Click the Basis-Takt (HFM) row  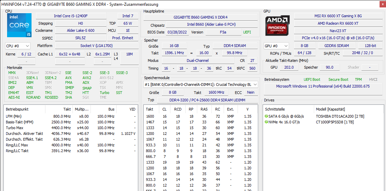pos(70,122)
